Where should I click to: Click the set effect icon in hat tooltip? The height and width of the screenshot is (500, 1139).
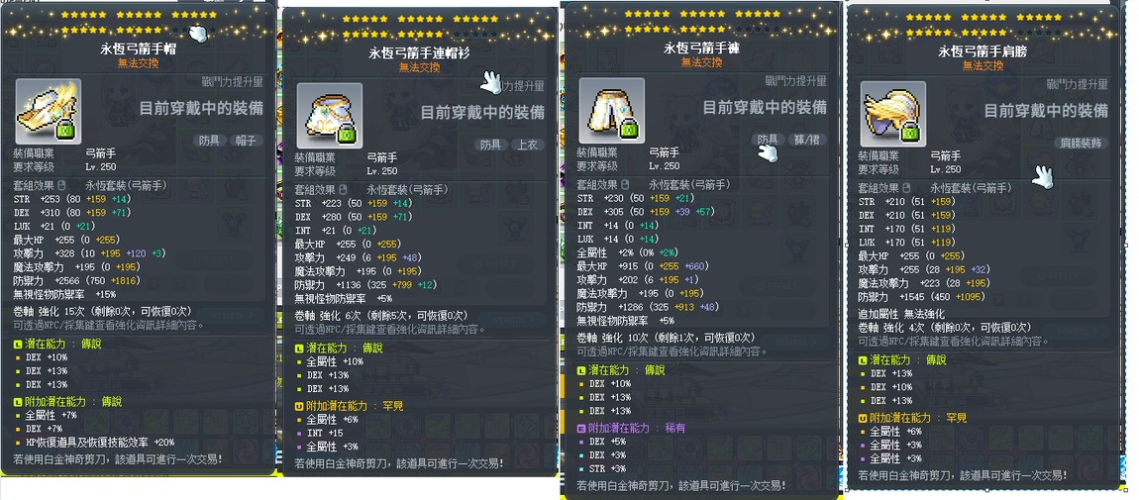(x=63, y=185)
